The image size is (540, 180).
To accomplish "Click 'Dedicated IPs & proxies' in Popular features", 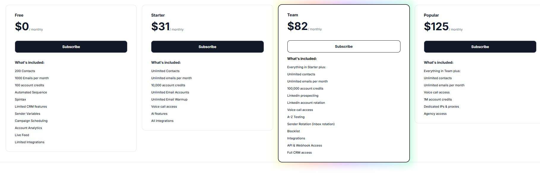I will click(441, 106).
